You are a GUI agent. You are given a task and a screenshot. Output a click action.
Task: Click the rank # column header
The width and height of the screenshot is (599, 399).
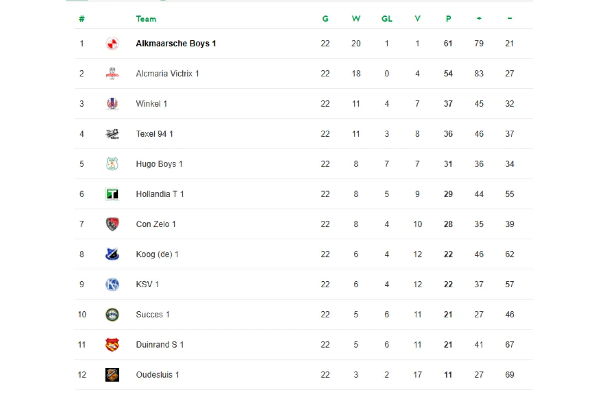point(82,18)
